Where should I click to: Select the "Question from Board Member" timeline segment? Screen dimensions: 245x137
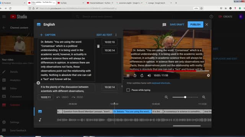pyautogui.click(x=88, y=112)
